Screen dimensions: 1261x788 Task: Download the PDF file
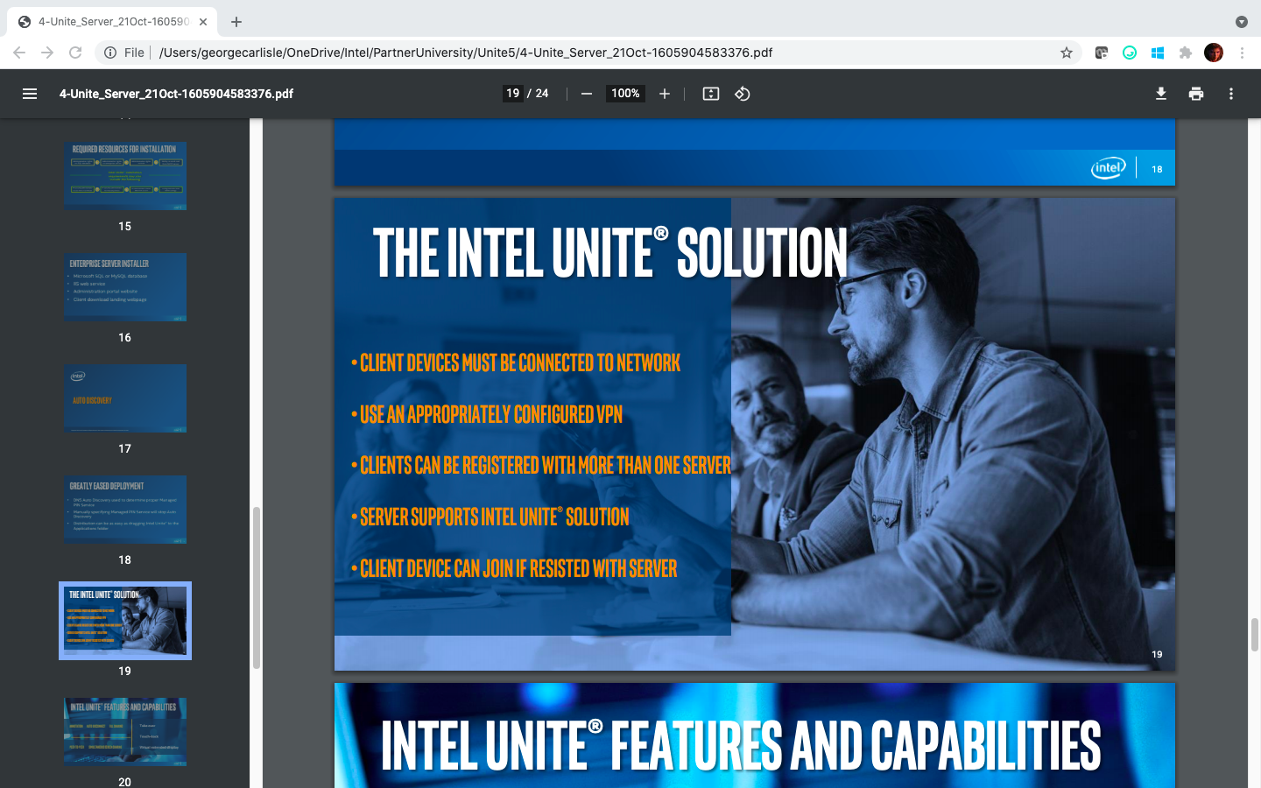pos(1161,94)
